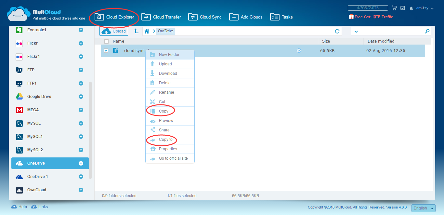The width and height of the screenshot is (444, 215).
Task: Click the search magnifier icon
Action: [427, 31]
